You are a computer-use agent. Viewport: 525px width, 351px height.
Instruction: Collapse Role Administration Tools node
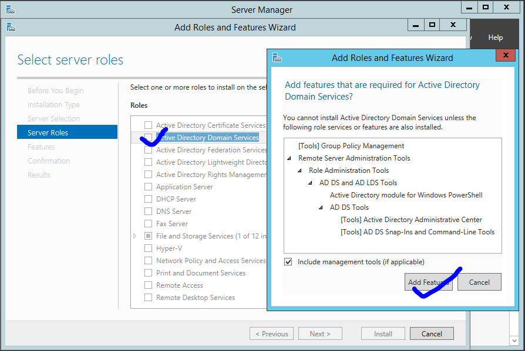coord(300,171)
